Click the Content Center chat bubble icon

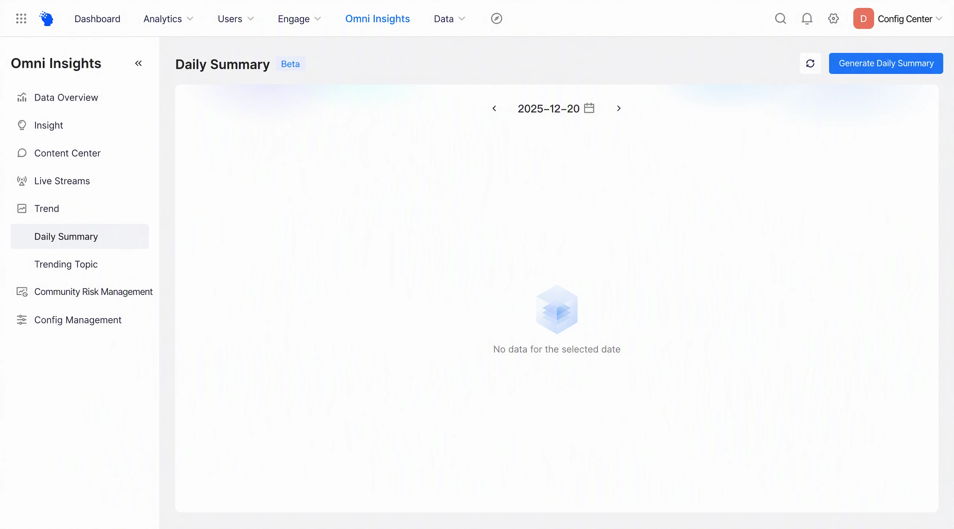(x=22, y=153)
